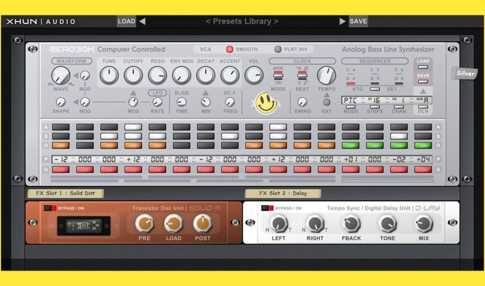This screenshot has width=485, height=286.
Task: Click the smiley face logo
Action: (266, 103)
